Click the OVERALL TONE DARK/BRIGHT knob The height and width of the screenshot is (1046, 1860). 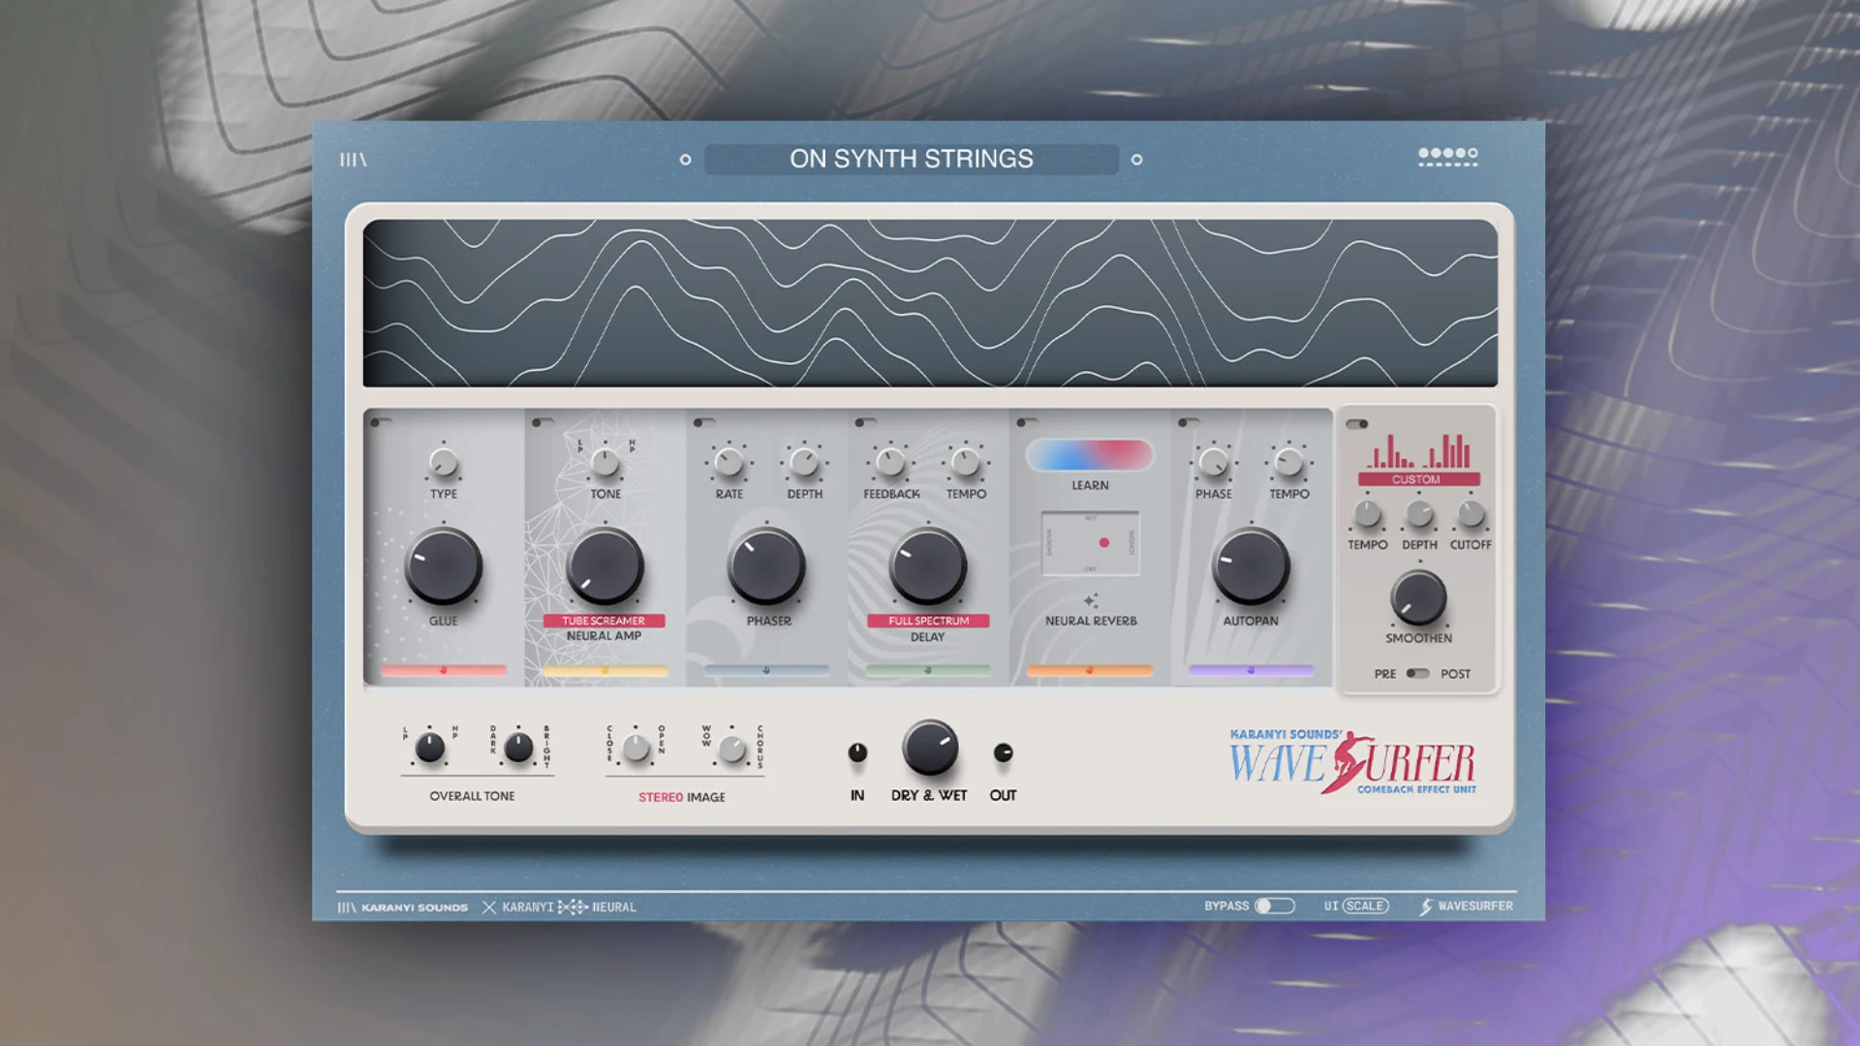518,748
